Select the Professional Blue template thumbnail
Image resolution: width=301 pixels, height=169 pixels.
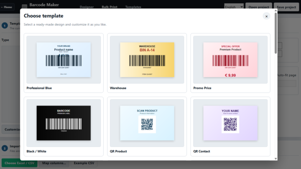click(x=64, y=60)
